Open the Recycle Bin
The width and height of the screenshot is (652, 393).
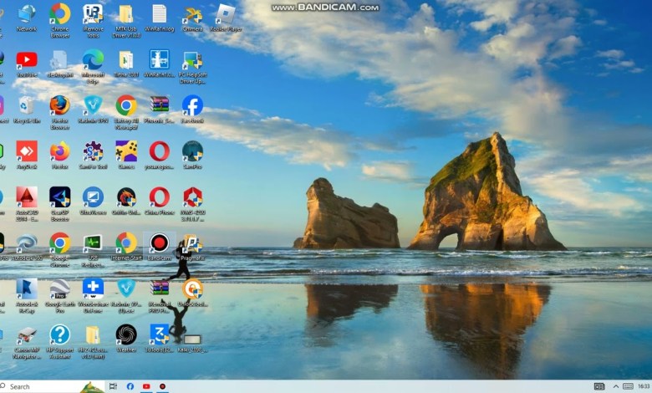click(27, 106)
